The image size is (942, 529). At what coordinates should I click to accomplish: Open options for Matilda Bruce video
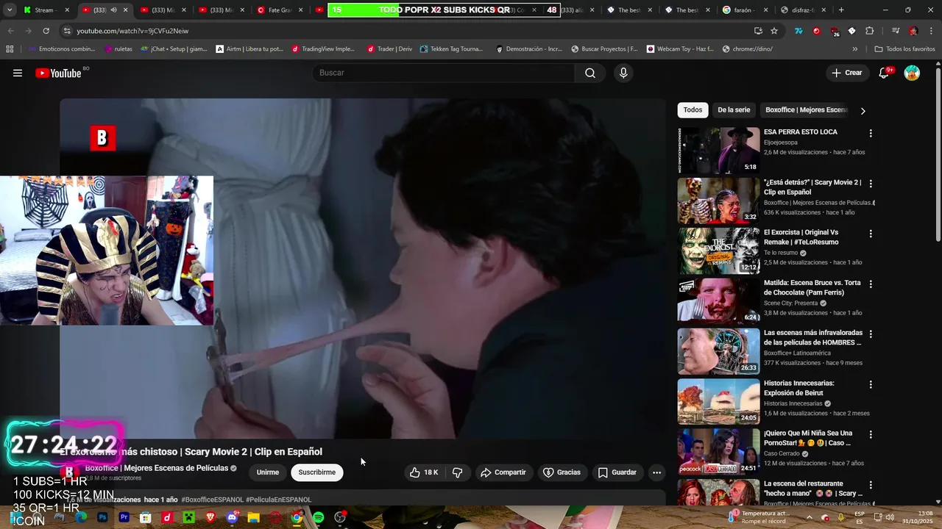point(871,284)
